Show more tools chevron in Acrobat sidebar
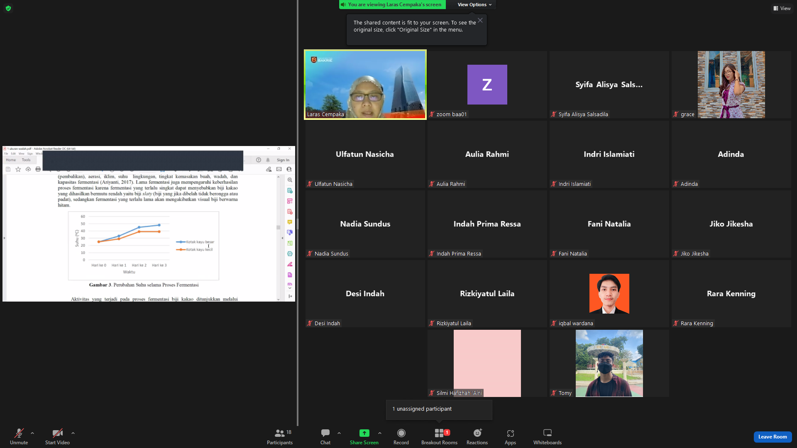This screenshot has height=448, width=797. (x=290, y=288)
